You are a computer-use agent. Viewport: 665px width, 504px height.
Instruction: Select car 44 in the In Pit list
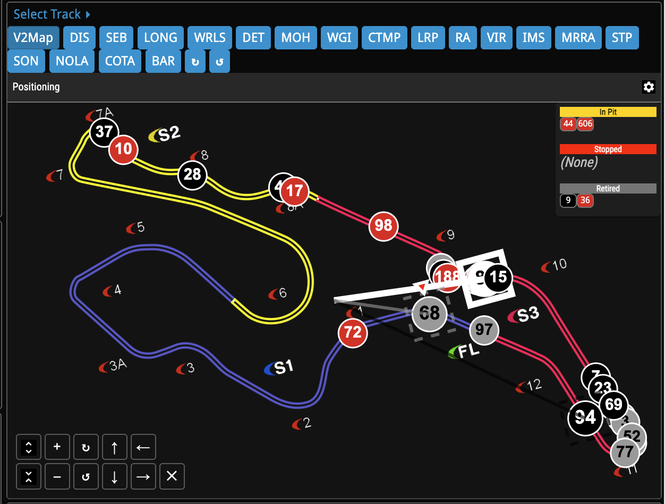tap(568, 124)
